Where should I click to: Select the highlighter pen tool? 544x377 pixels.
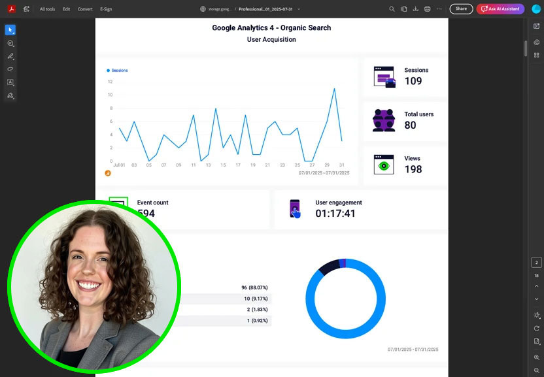(10, 56)
